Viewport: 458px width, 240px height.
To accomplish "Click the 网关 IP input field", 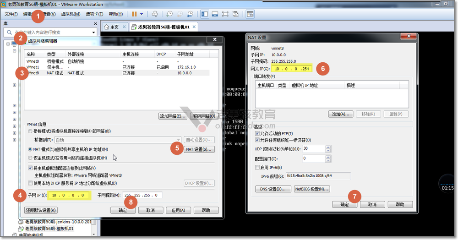I will [291, 69].
